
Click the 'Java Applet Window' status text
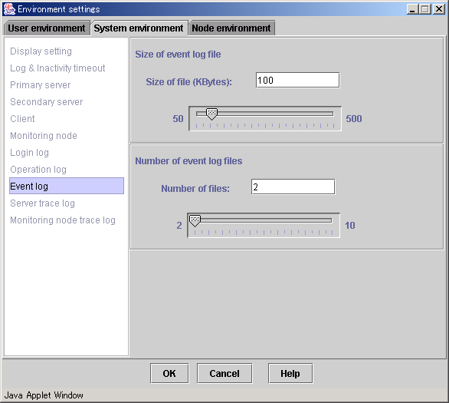pyautogui.click(x=44, y=395)
